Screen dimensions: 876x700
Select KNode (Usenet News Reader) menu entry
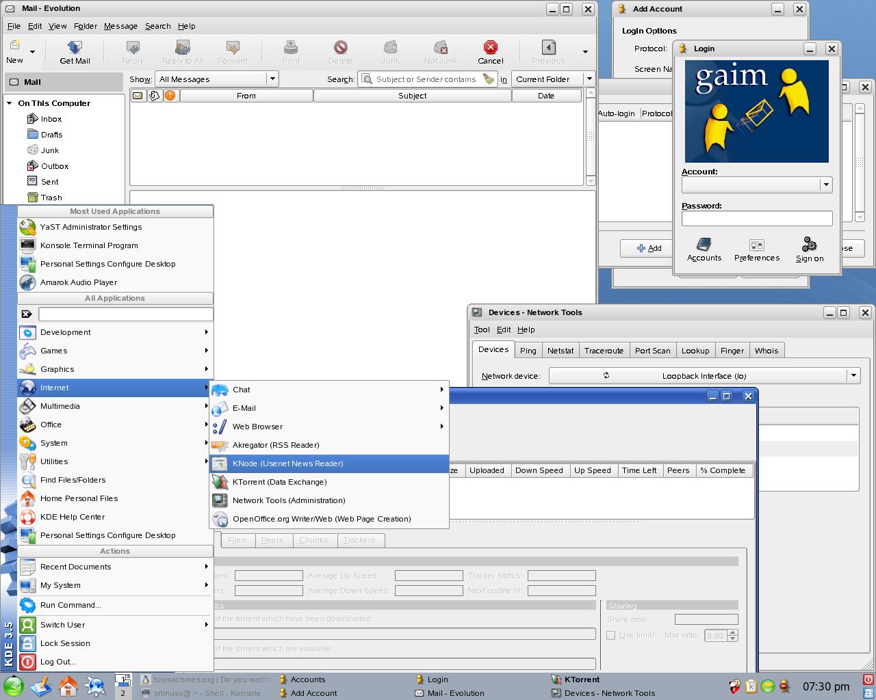point(329,463)
